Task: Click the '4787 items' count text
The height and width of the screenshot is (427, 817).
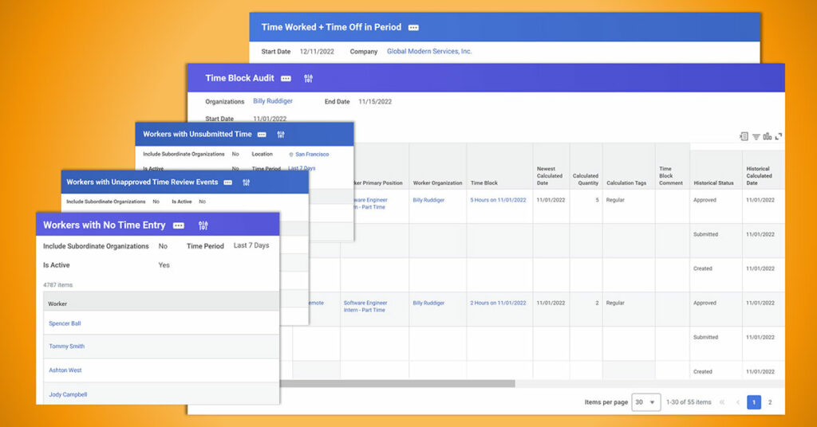Action: pos(57,285)
